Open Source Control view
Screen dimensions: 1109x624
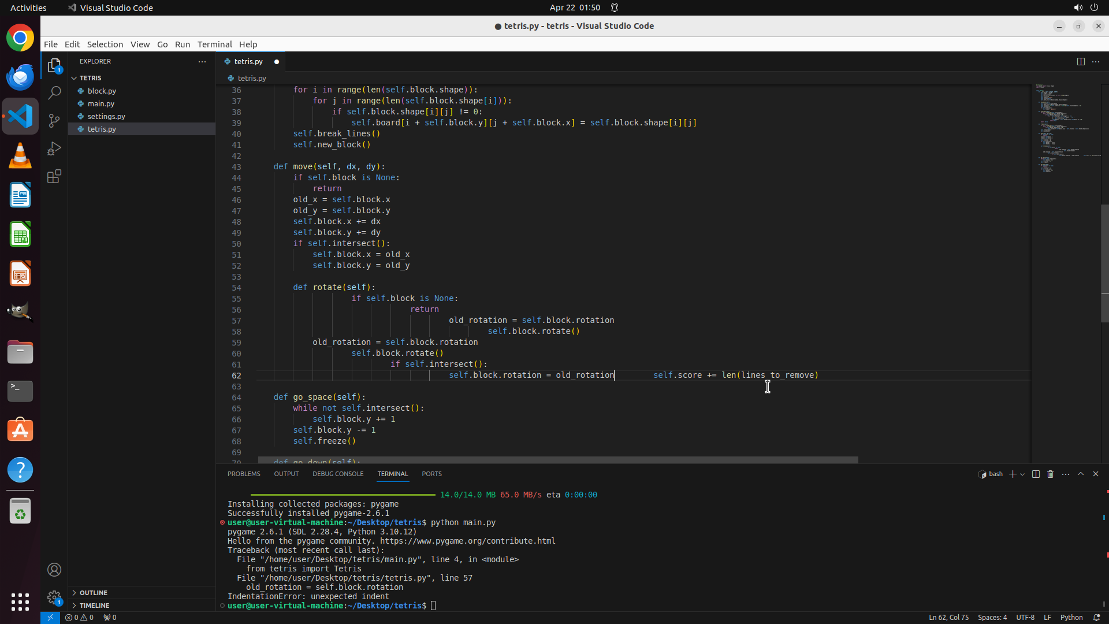(x=54, y=121)
